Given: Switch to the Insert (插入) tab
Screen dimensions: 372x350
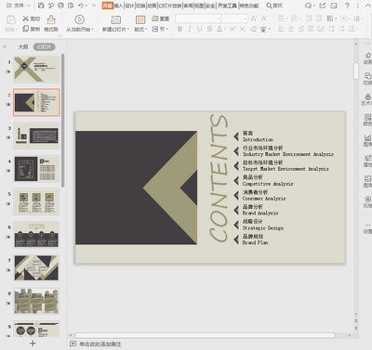Looking at the screenshot, I should click(118, 6).
